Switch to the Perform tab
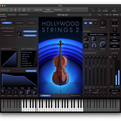This screenshot has height=121, width=121. (58, 10)
